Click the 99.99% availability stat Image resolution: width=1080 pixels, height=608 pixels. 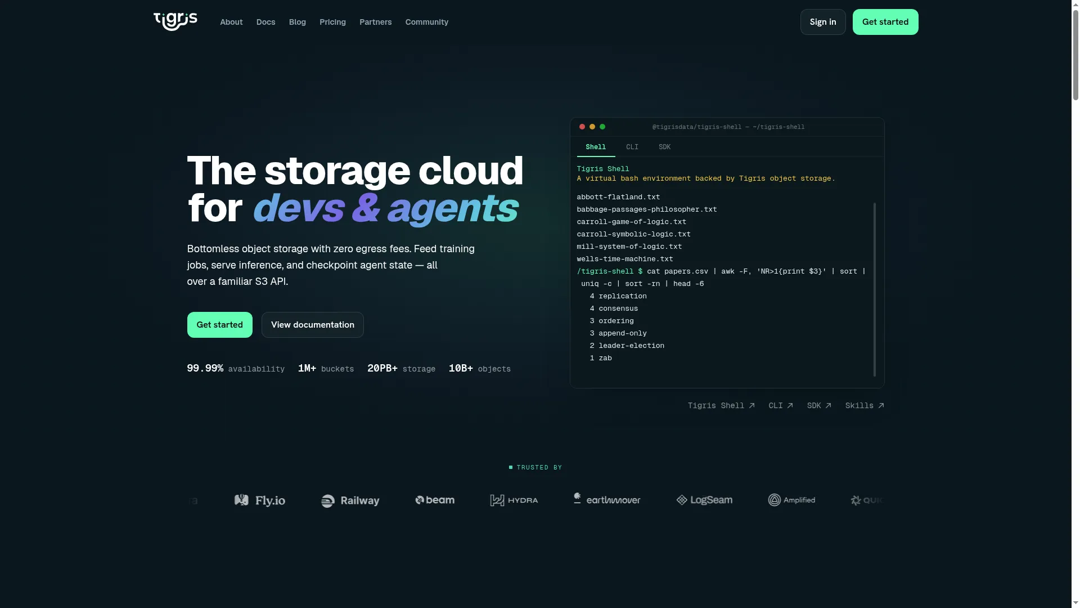coord(236,368)
